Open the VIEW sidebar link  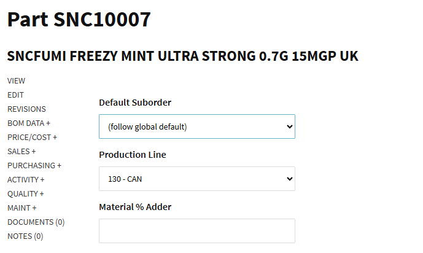[17, 81]
